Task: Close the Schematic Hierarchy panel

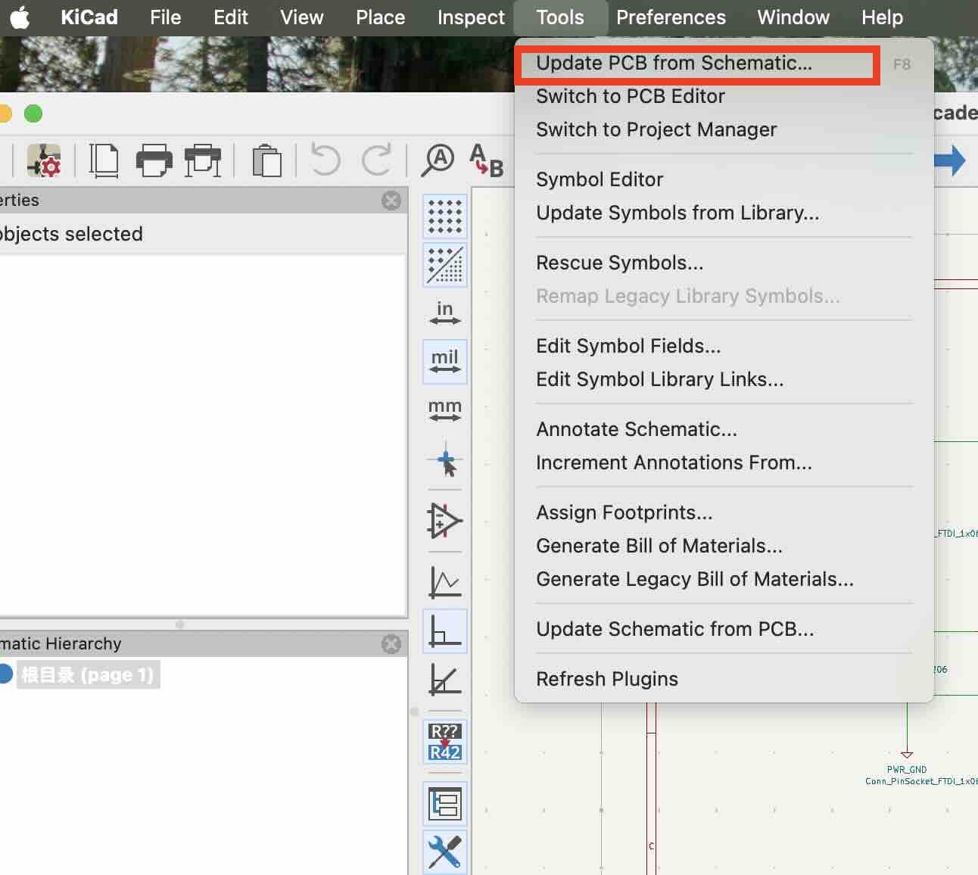Action: tap(391, 643)
